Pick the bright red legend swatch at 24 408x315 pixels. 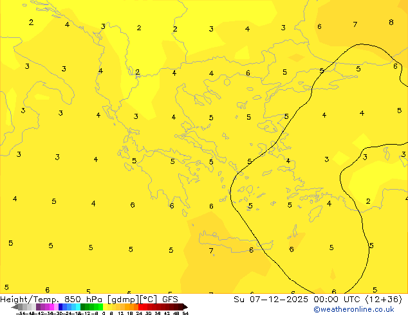(x=140, y=307)
